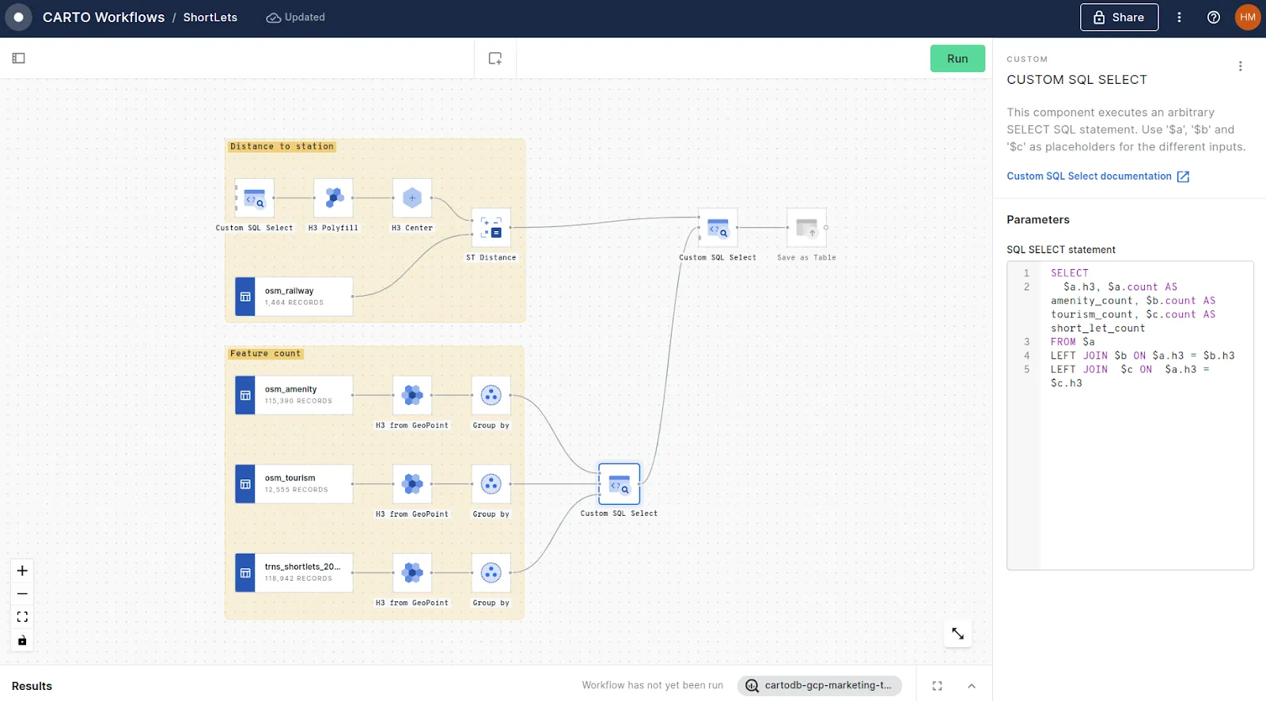Click the ShortLets workflow breadcrumb

210,17
